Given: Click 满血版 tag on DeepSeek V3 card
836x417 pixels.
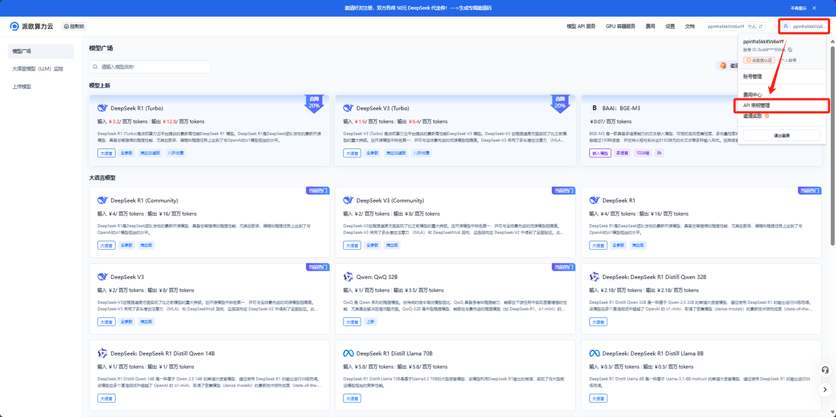Looking at the screenshot, I should pos(147,322).
